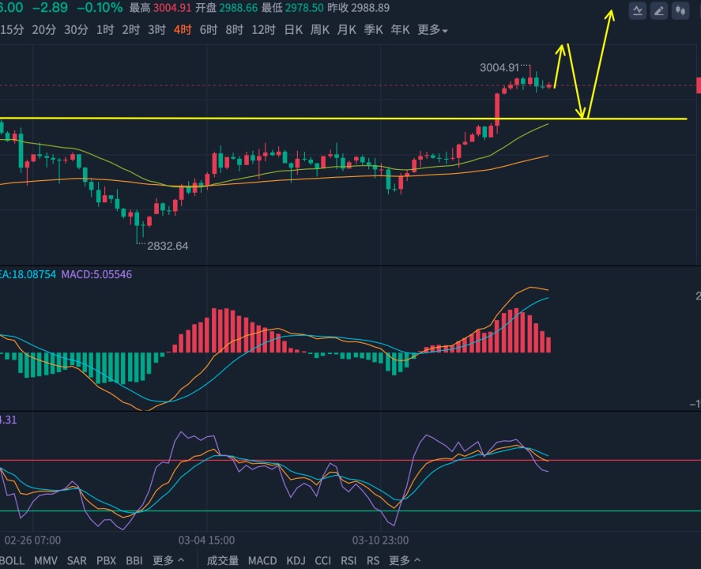The height and width of the screenshot is (569, 701).
Task: Switch to the 周K timeframe
Action: tap(319, 30)
